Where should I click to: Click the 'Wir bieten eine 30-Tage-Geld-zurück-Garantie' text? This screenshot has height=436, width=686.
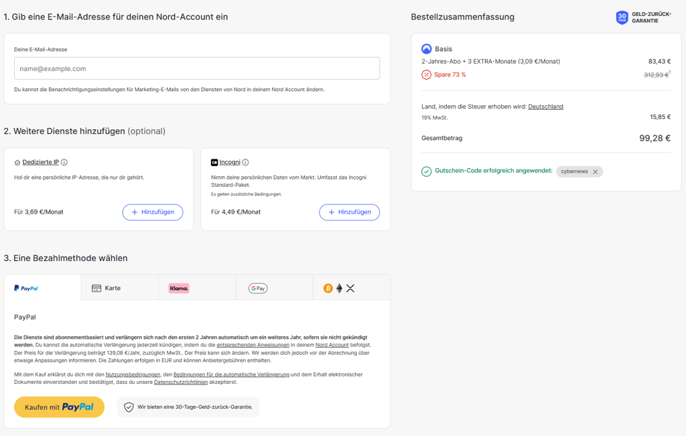click(195, 407)
